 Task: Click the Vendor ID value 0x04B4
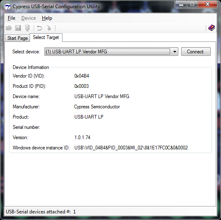pos(82,76)
